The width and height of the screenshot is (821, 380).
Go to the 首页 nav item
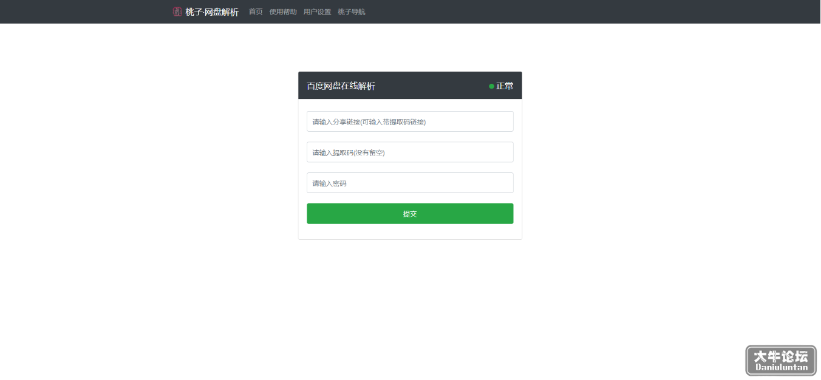pos(256,12)
